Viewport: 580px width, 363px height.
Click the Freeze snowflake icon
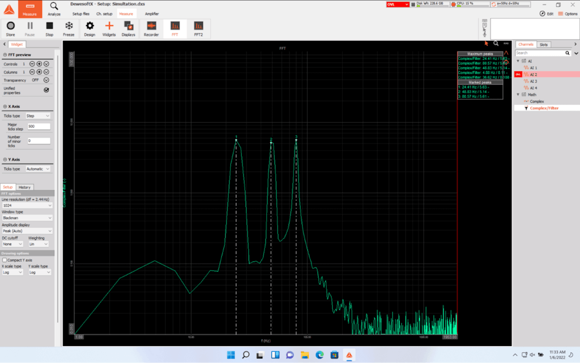tap(69, 28)
